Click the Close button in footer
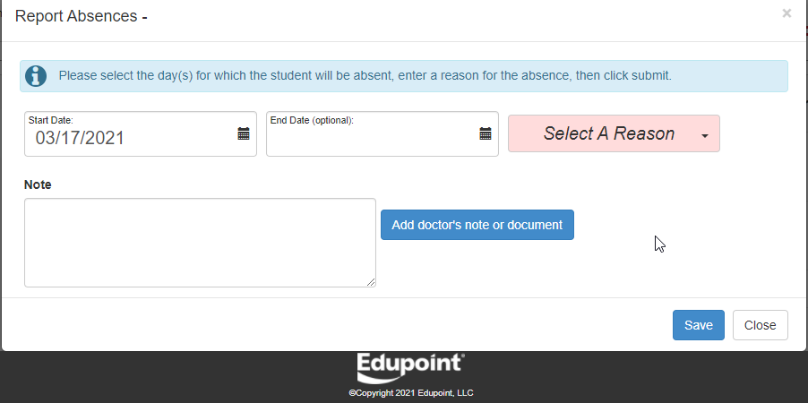Screen dimensions: 808x403 (x=761, y=325)
